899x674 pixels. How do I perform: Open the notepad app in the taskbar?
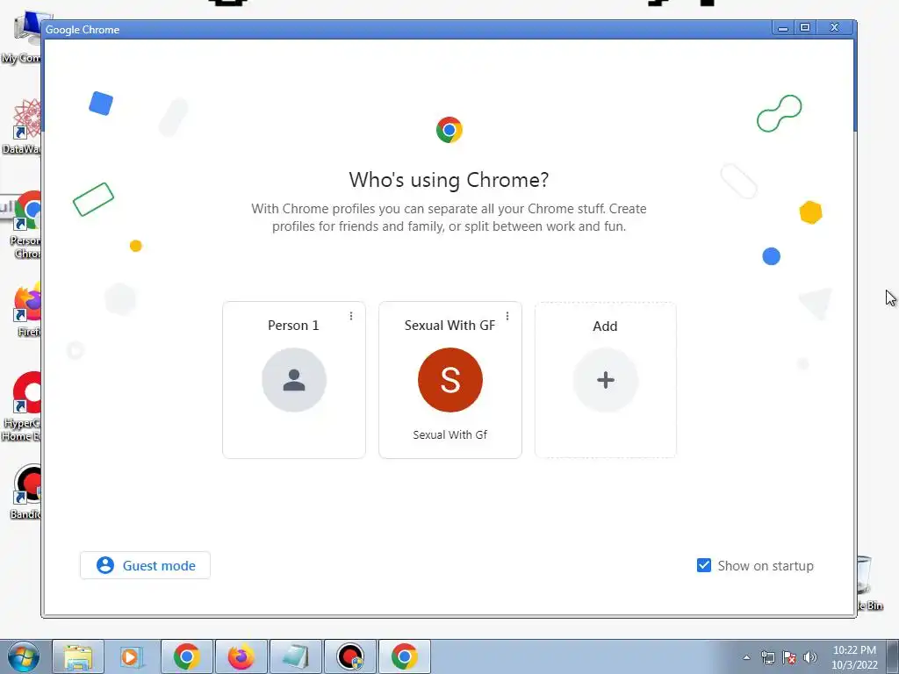[x=296, y=656]
